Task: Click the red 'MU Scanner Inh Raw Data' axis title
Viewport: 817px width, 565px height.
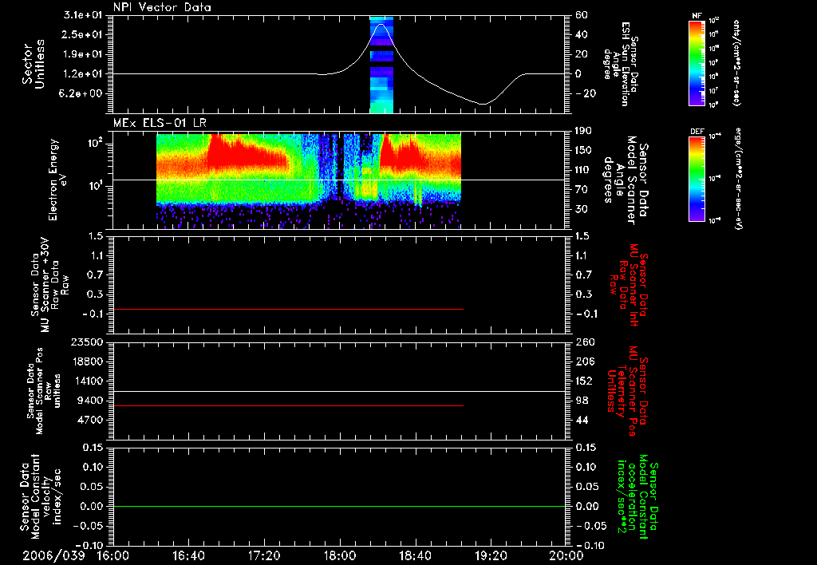Action: [x=629, y=286]
